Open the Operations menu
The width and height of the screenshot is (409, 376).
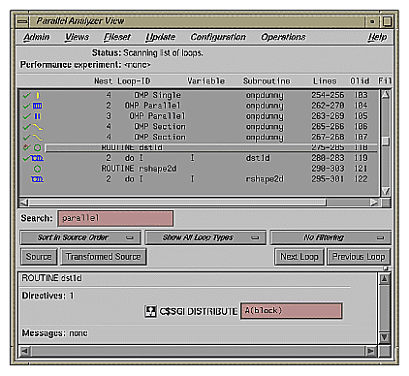click(x=283, y=37)
